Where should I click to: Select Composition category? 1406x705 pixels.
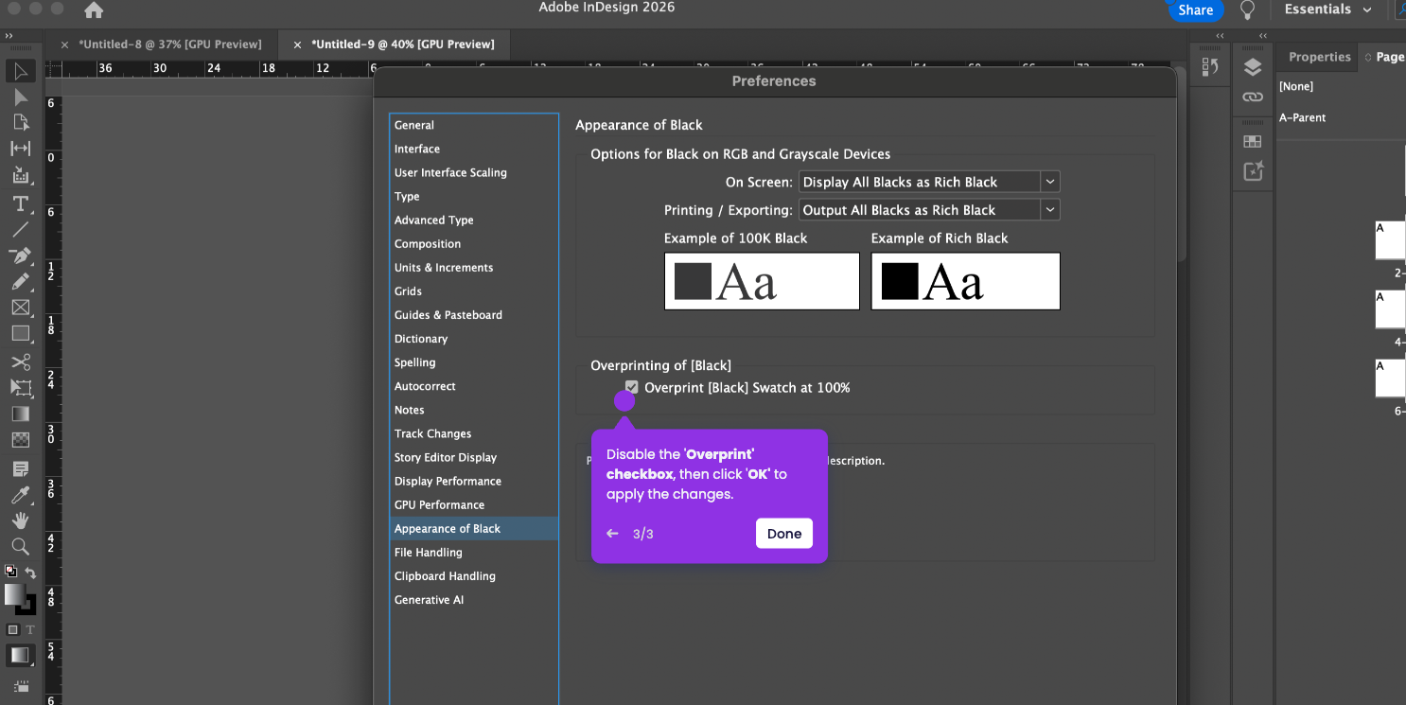click(474, 243)
